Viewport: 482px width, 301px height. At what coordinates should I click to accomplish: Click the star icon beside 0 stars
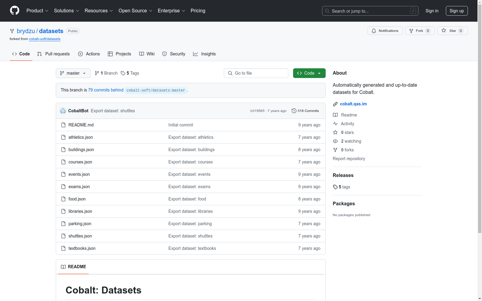point(335,132)
